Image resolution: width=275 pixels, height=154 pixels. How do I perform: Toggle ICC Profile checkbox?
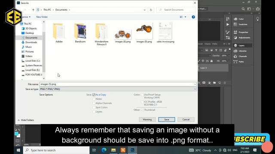point(142,102)
